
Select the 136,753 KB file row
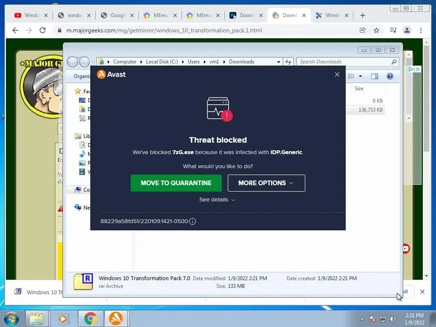point(365,110)
